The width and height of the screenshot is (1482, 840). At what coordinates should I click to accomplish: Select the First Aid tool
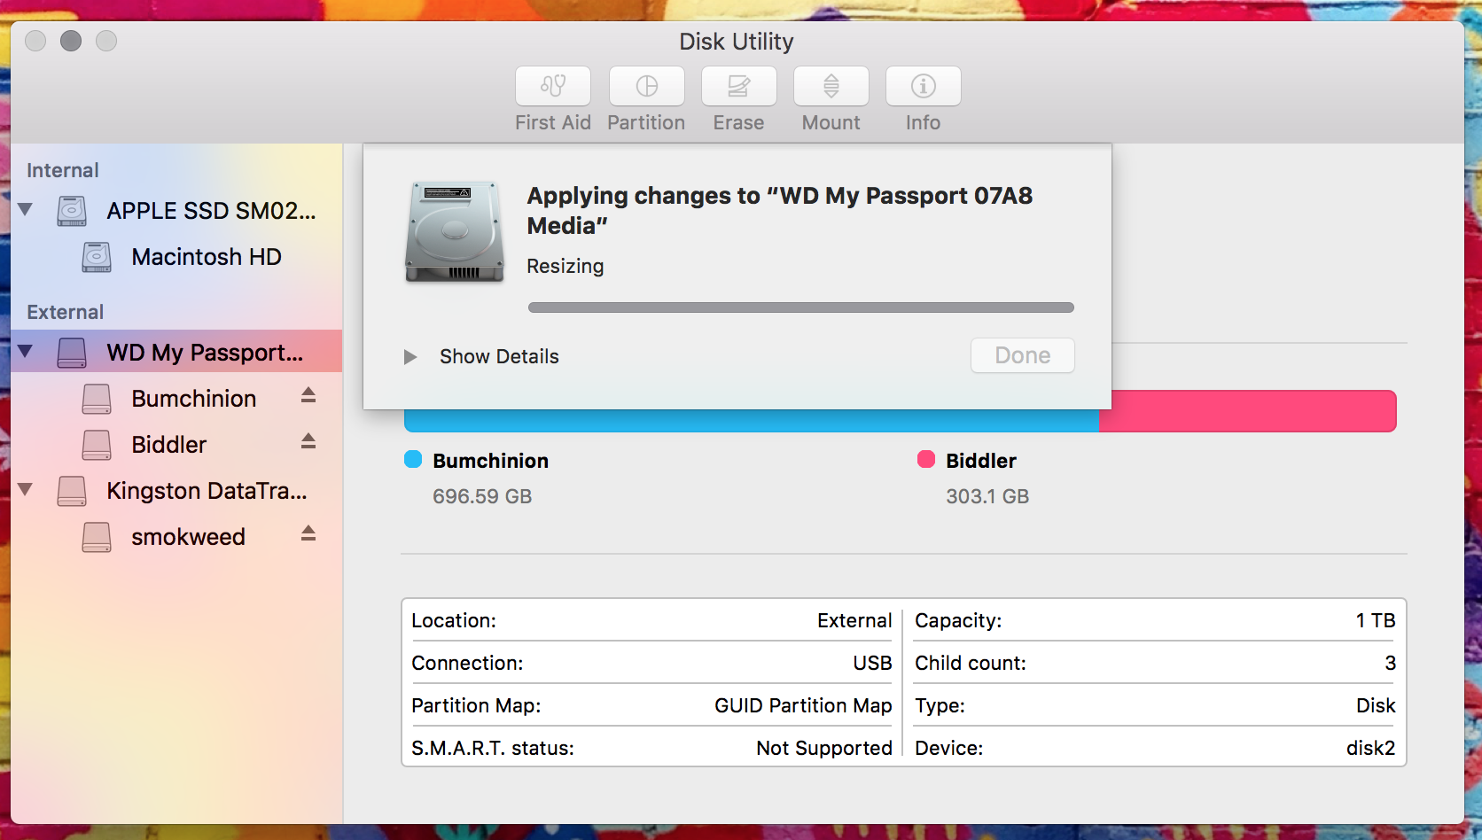[x=552, y=97]
